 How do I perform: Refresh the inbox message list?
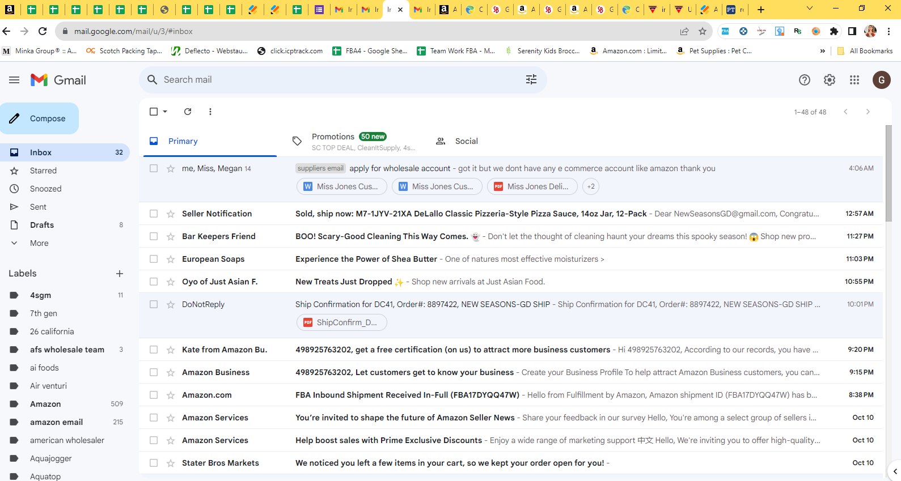point(188,112)
